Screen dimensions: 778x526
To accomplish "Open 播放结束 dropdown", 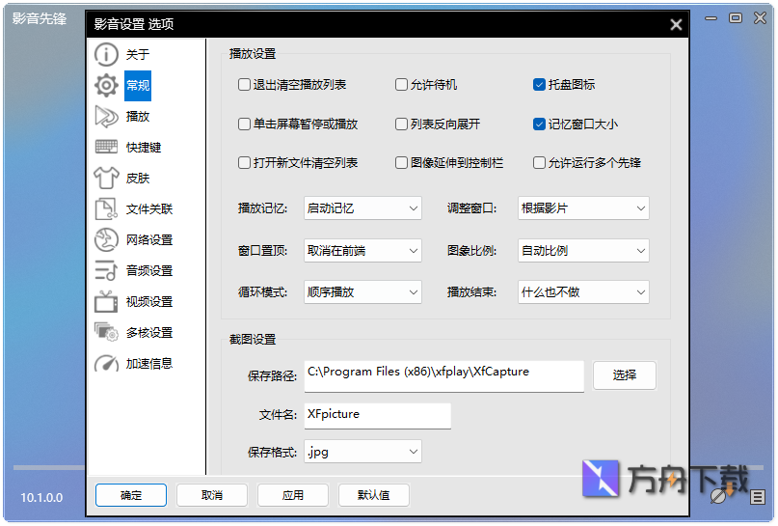I will coord(583,292).
